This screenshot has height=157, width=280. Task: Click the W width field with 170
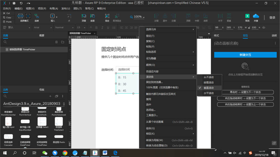[240, 27]
